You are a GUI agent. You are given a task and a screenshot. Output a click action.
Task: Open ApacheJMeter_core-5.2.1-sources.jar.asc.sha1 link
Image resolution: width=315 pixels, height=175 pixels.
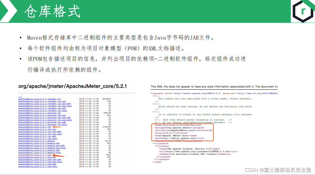coord(45,120)
